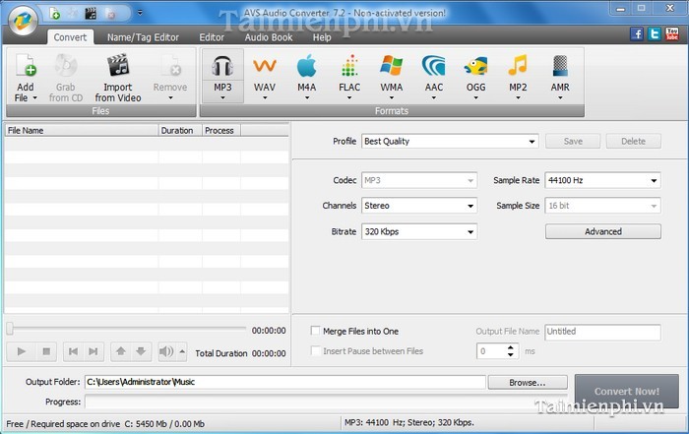Viewport: 689px width, 434px height.
Task: Click the Output Folder path field
Action: 285,382
